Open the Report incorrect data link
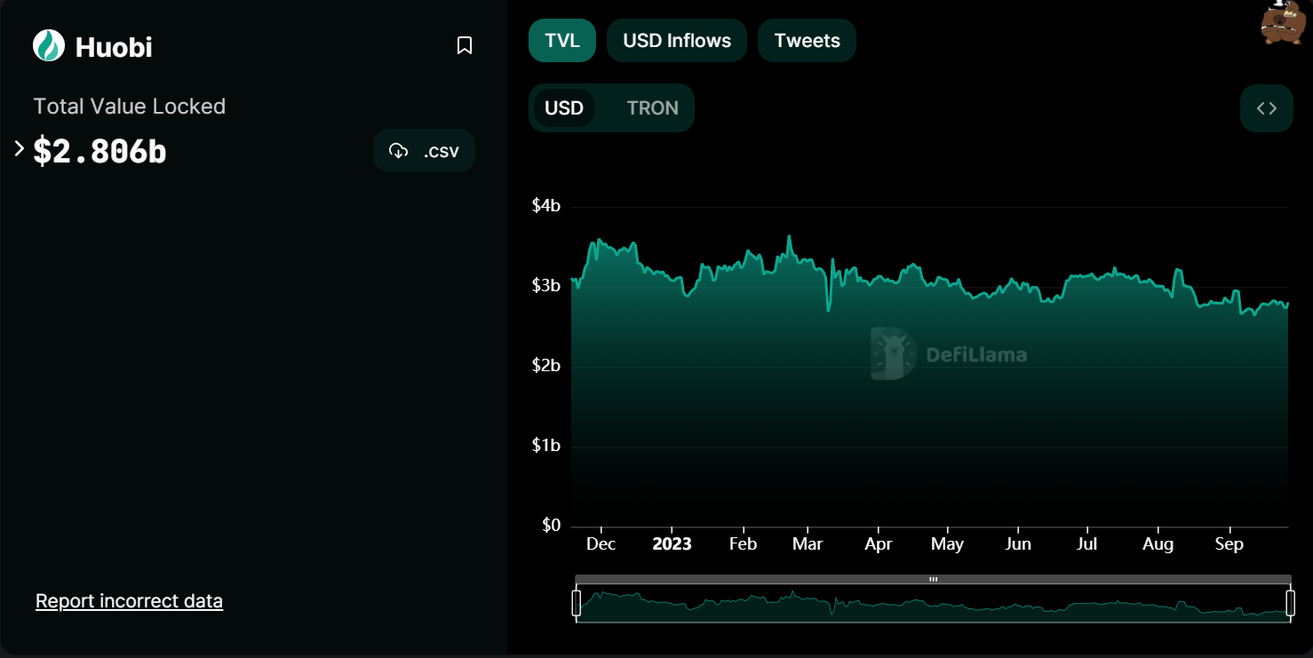The image size is (1313, 658). [x=129, y=601]
